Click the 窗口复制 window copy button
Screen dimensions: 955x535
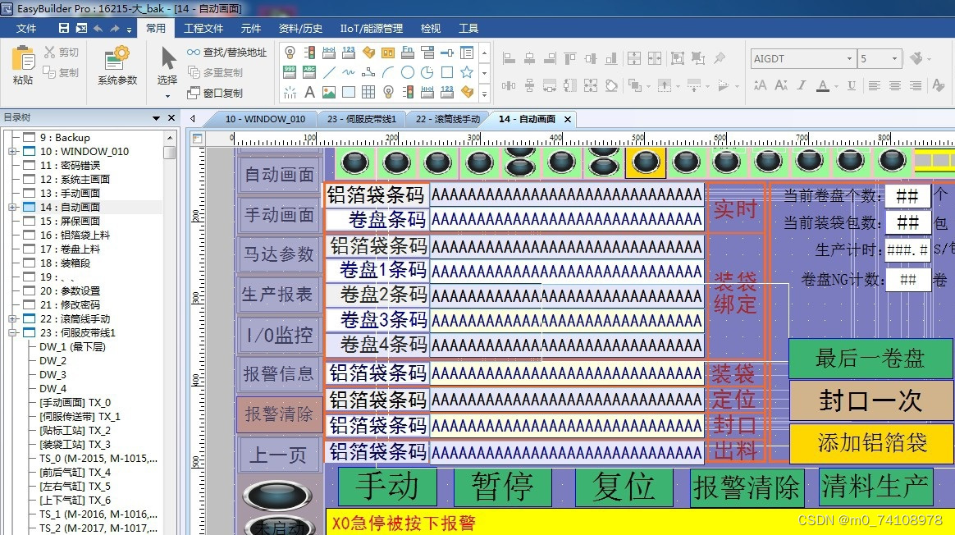[215, 93]
